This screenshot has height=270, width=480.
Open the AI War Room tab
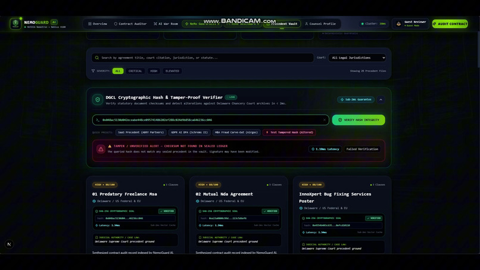[x=166, y=24]
